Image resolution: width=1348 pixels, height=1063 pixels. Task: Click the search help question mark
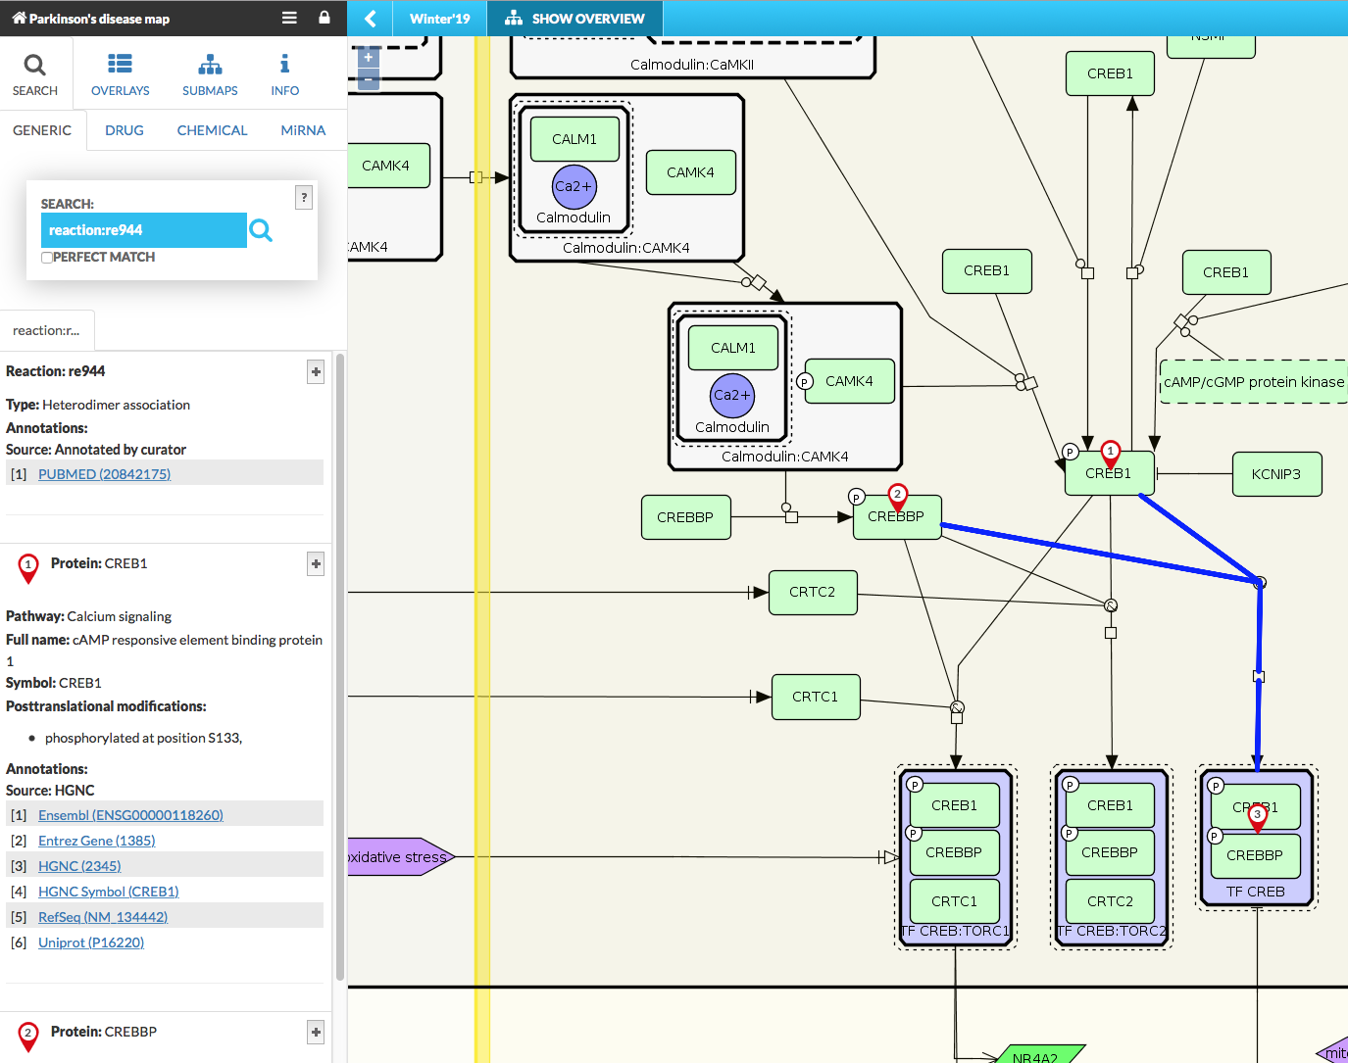click(304, 197)
